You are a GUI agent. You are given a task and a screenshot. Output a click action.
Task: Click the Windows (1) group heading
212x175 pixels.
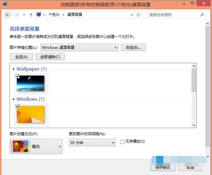tap(31, 99)
